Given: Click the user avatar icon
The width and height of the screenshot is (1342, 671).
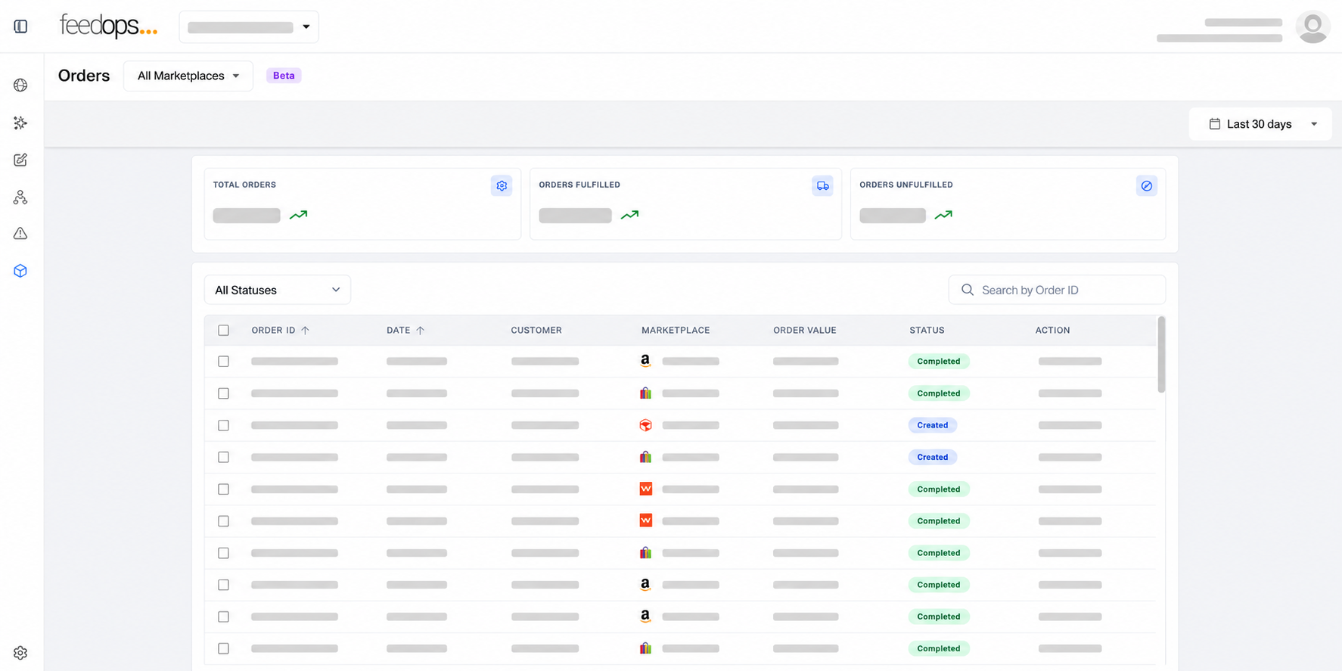Looking at the screenshot, I should click(x=1312, y=27).
